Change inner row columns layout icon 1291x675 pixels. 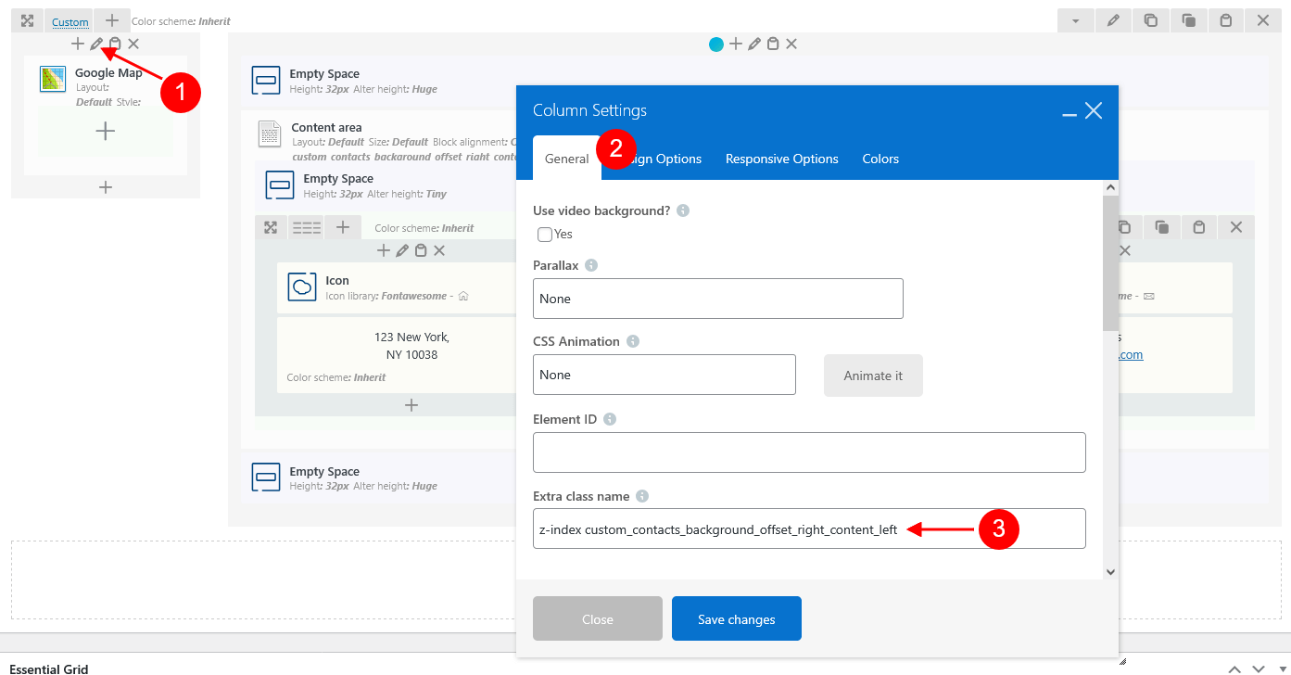tap(307, 227)
